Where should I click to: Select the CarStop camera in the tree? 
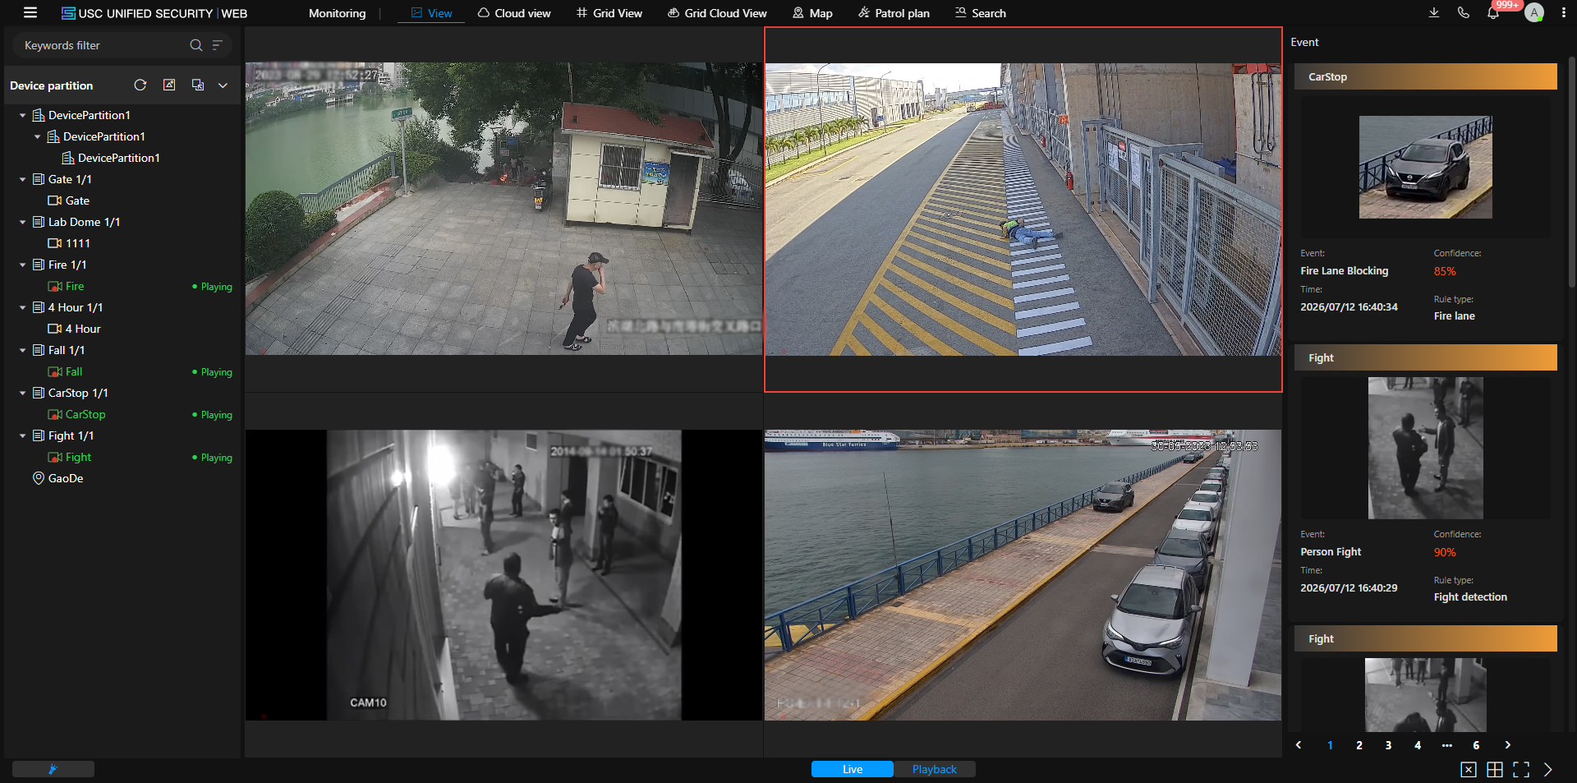point(85,414)
